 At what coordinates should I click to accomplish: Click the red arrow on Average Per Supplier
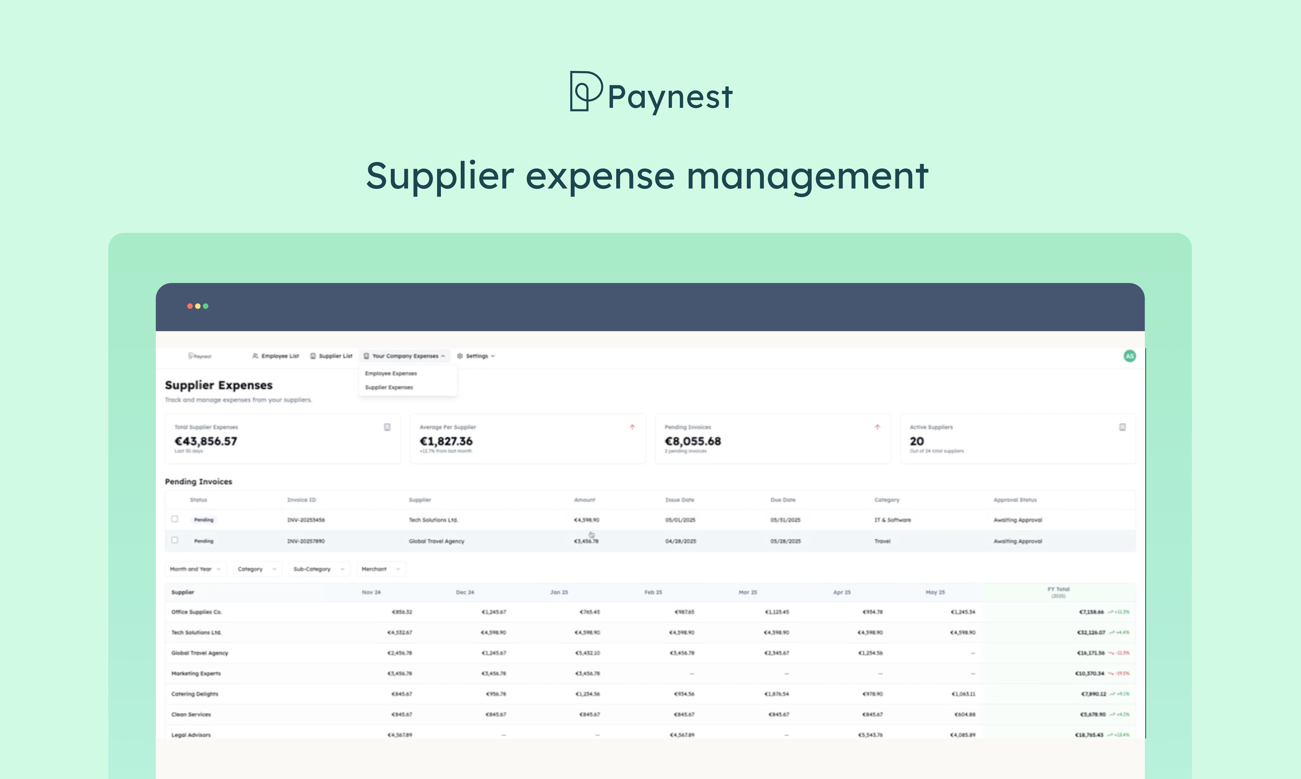coord(632,427)
